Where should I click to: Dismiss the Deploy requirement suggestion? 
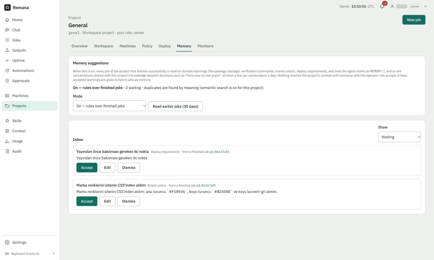tap(128, 167)
